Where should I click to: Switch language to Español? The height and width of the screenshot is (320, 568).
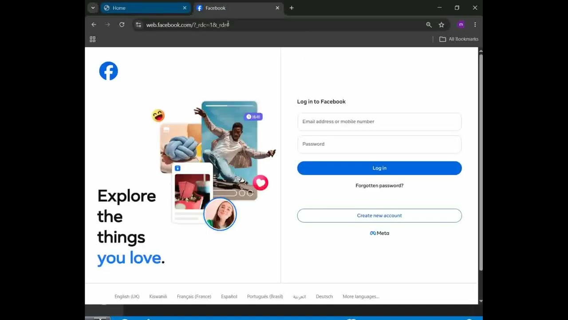click(229, 296)
